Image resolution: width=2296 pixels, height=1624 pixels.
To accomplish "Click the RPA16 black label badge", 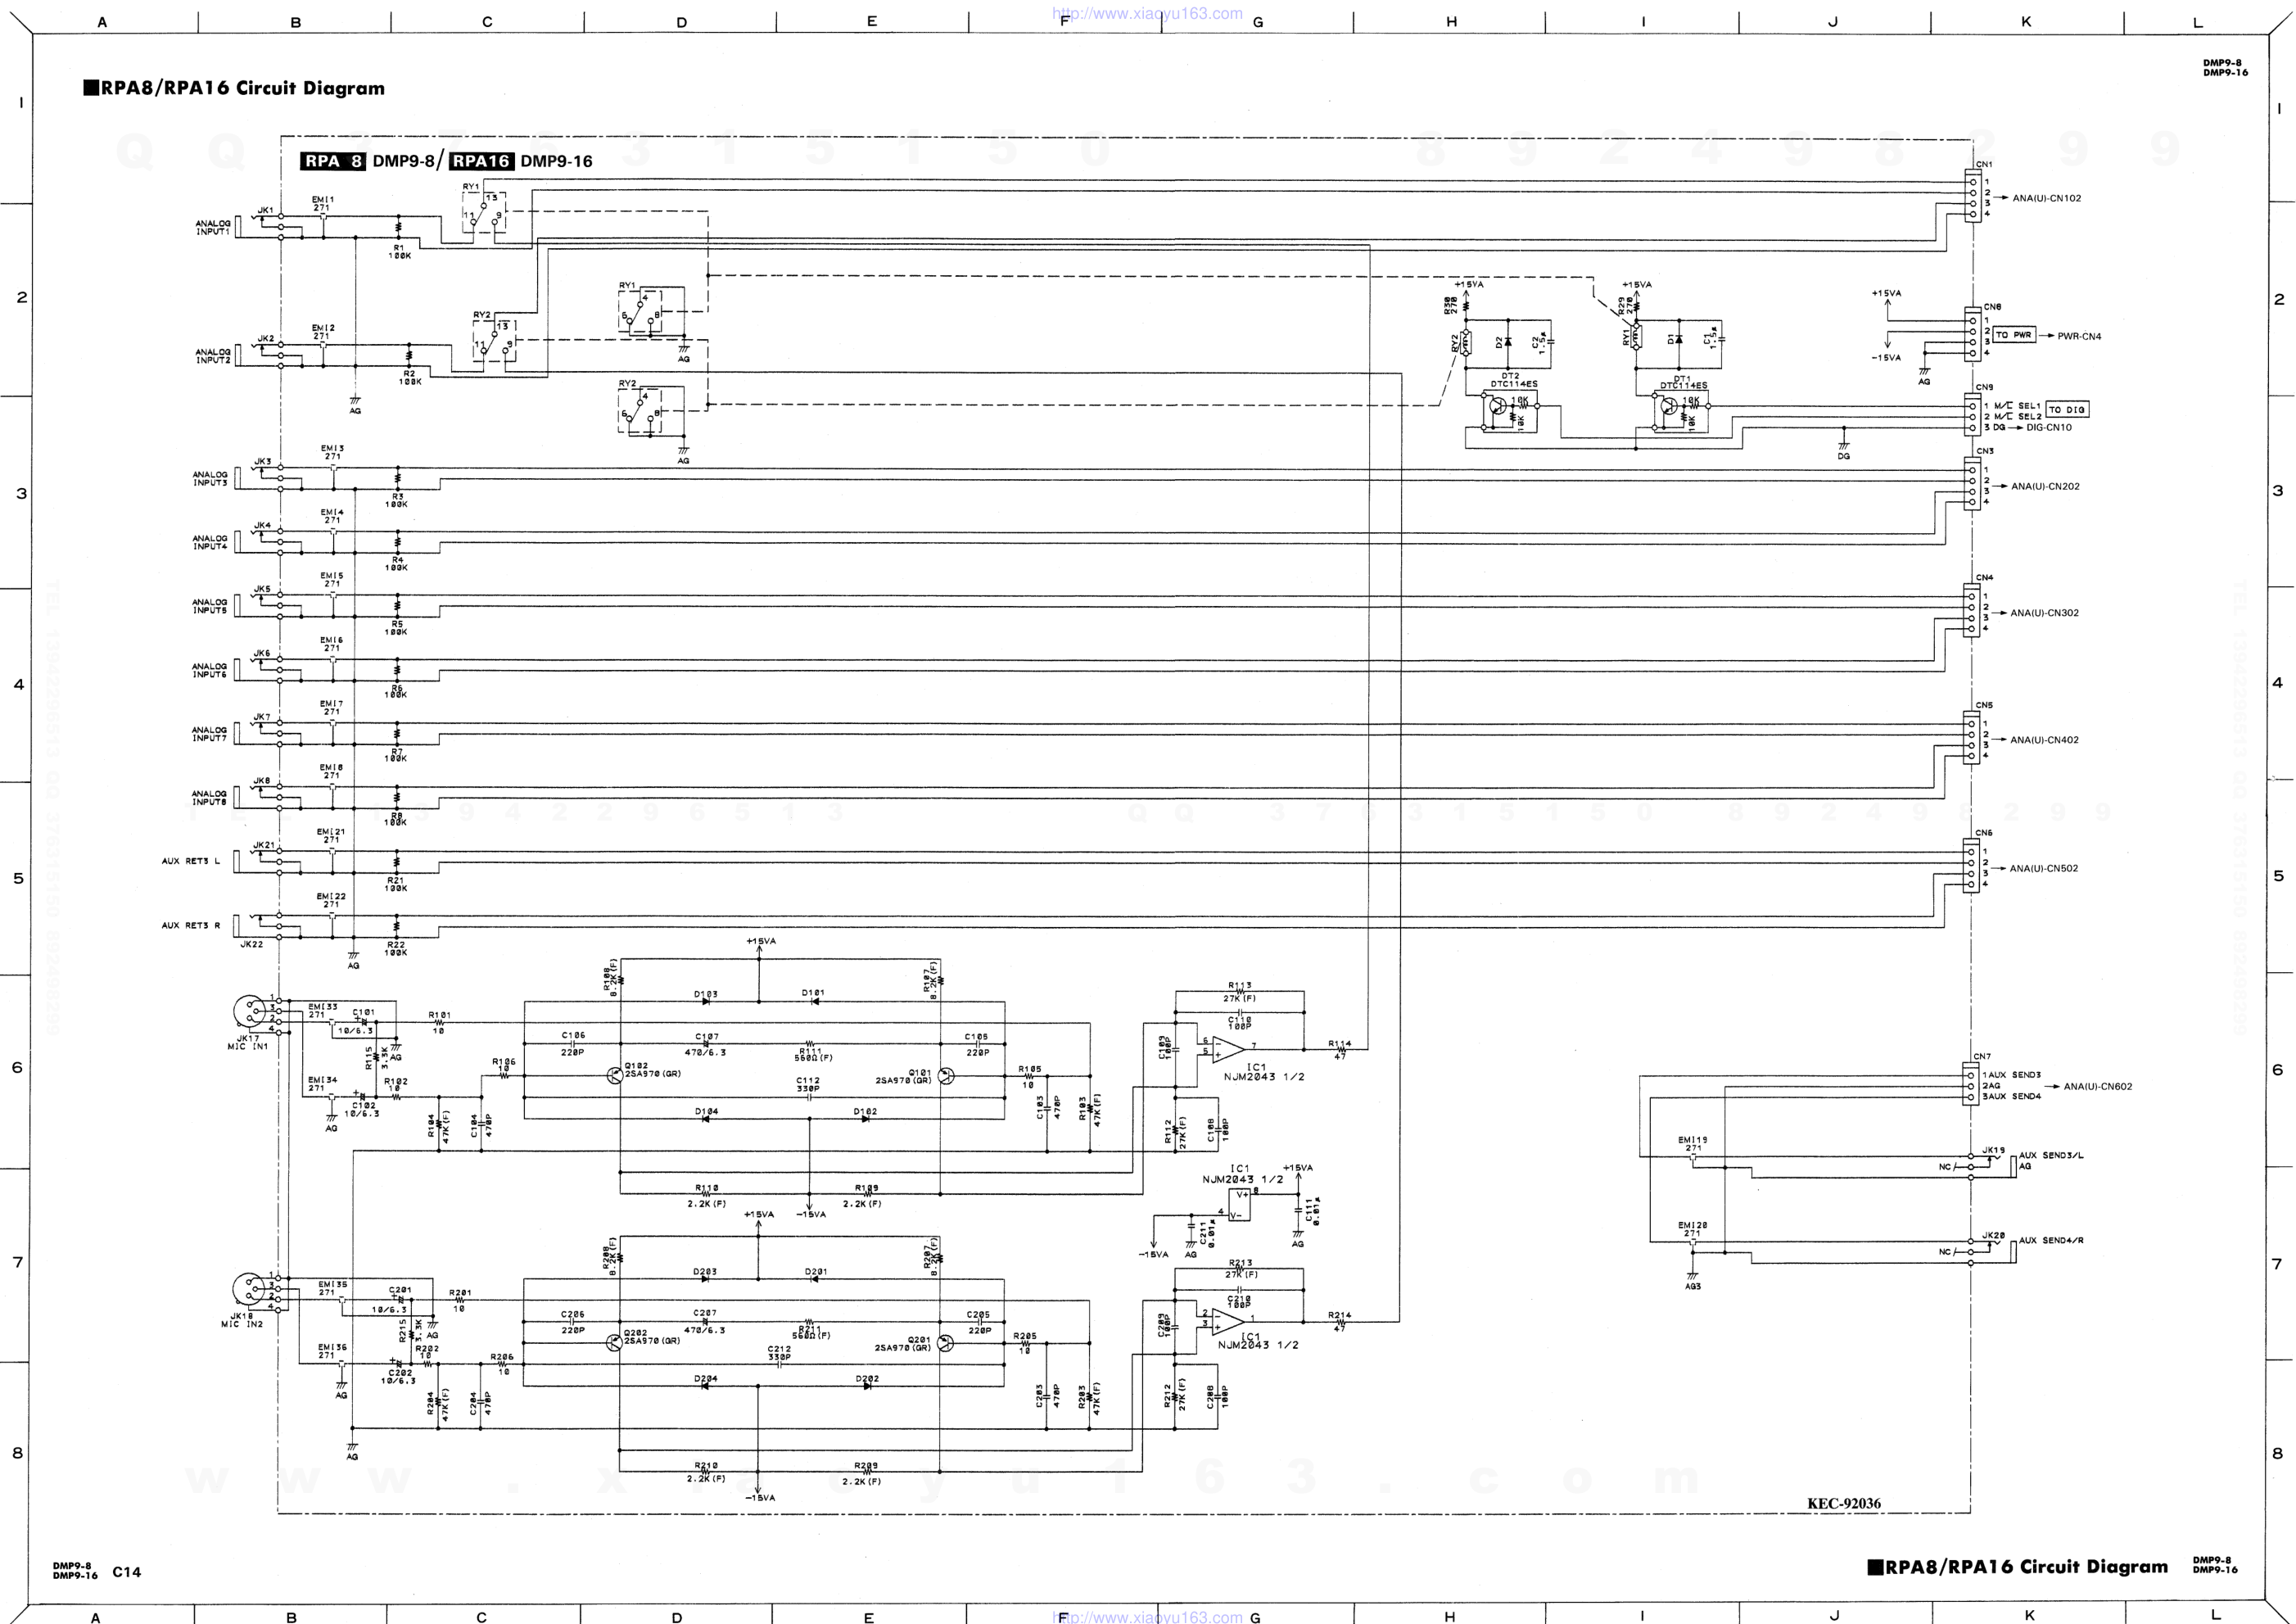I will tap(481, 161).
